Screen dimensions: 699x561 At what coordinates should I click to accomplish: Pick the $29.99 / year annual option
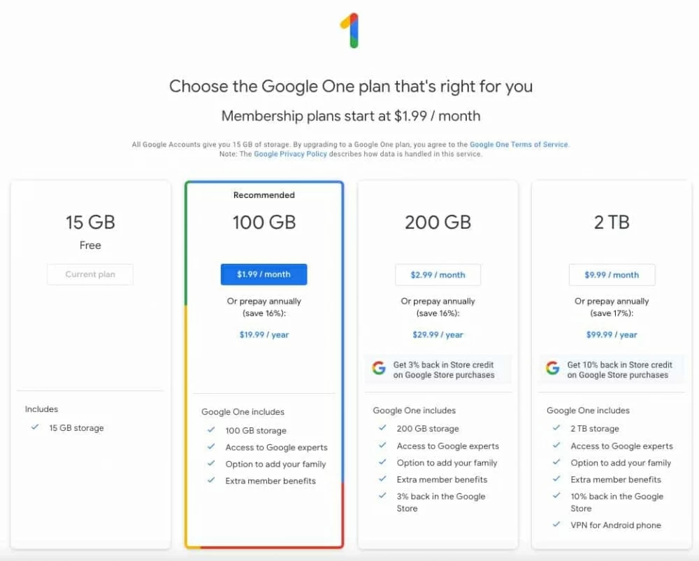pos(438,334)
